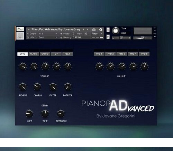Enable the PAD 5 layer

(x=144, y=54)
